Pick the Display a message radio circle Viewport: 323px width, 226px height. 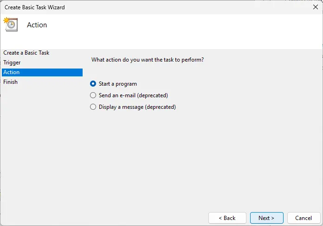pos(93,107)
